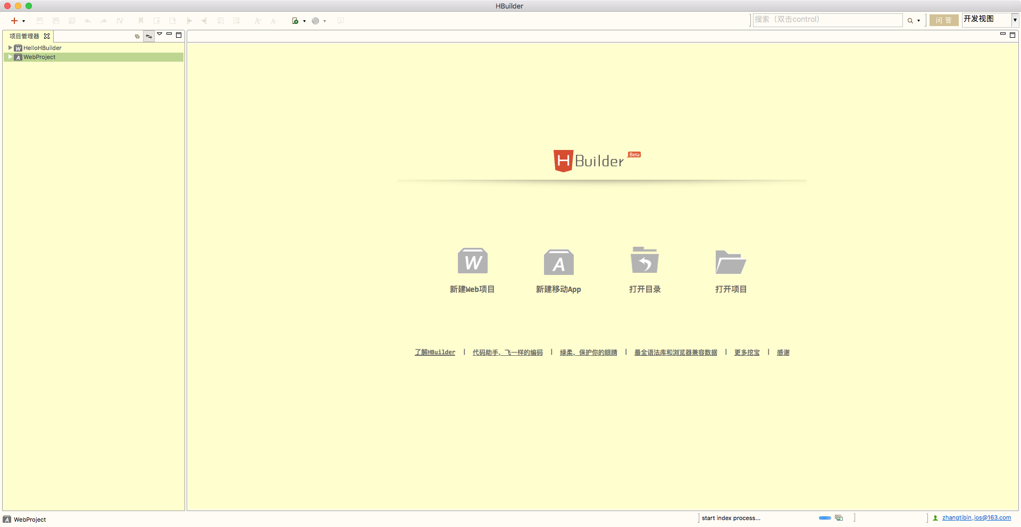Click the previous bookmark up-arrow icon
Screen dimensions: 1021x527
coord(157,21)
